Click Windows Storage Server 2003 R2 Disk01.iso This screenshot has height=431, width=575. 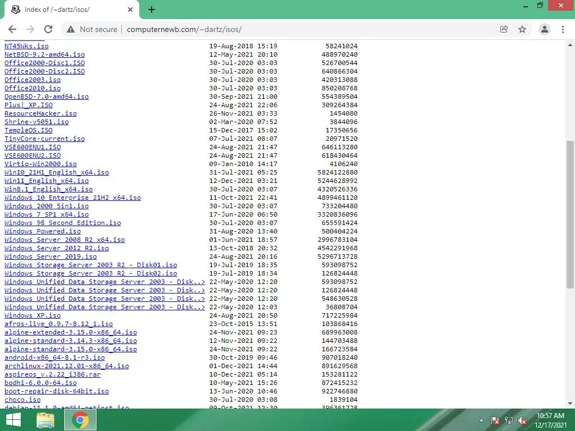(x=90, y=265)
